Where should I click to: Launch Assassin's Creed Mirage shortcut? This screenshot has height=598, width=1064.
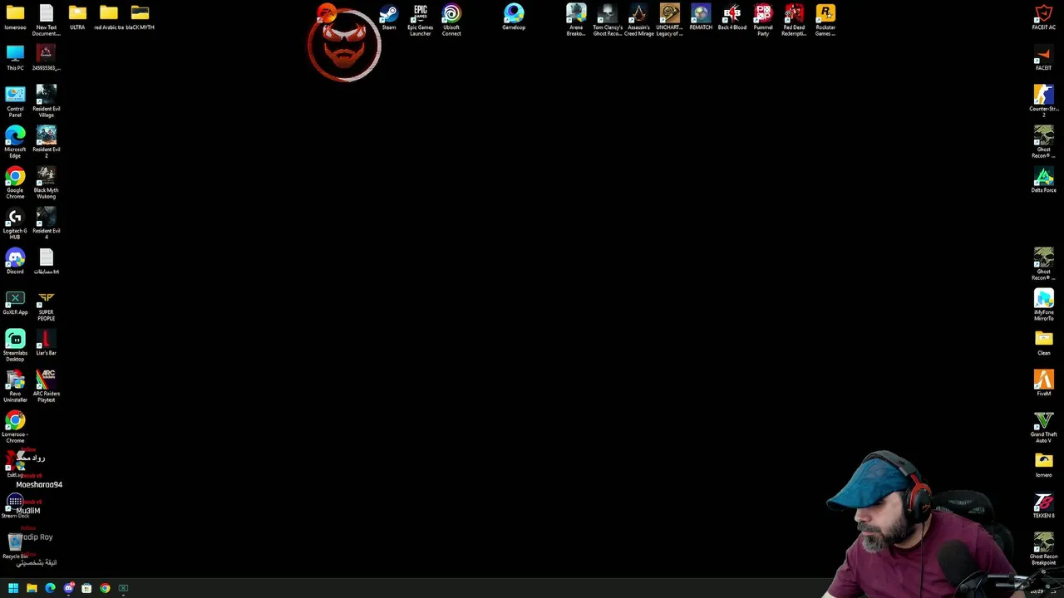point(638,20)
